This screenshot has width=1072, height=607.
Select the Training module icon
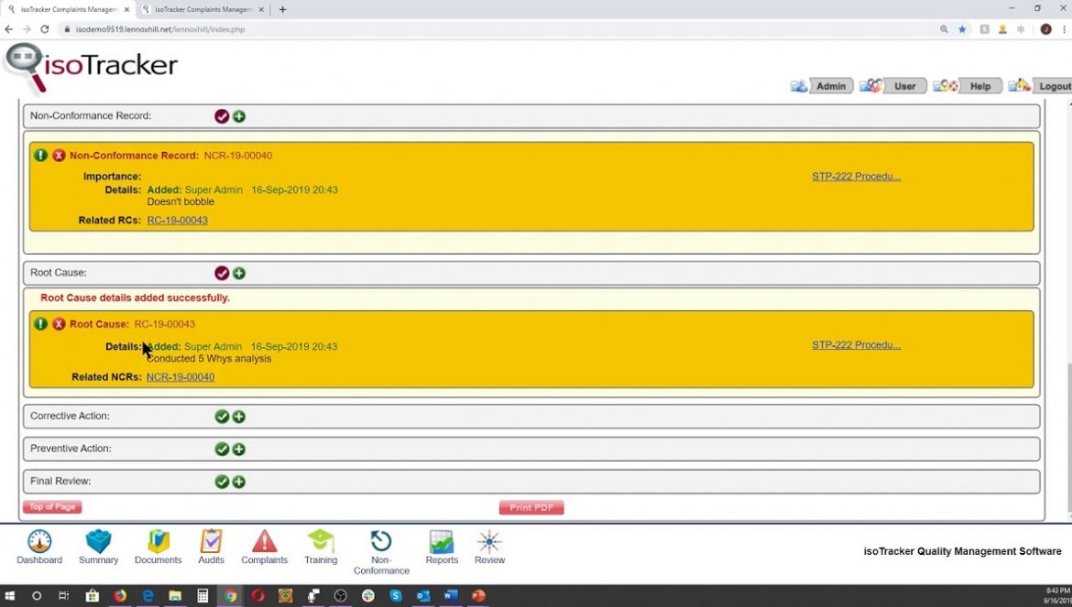pyautogui.click(x=321, y=544)
